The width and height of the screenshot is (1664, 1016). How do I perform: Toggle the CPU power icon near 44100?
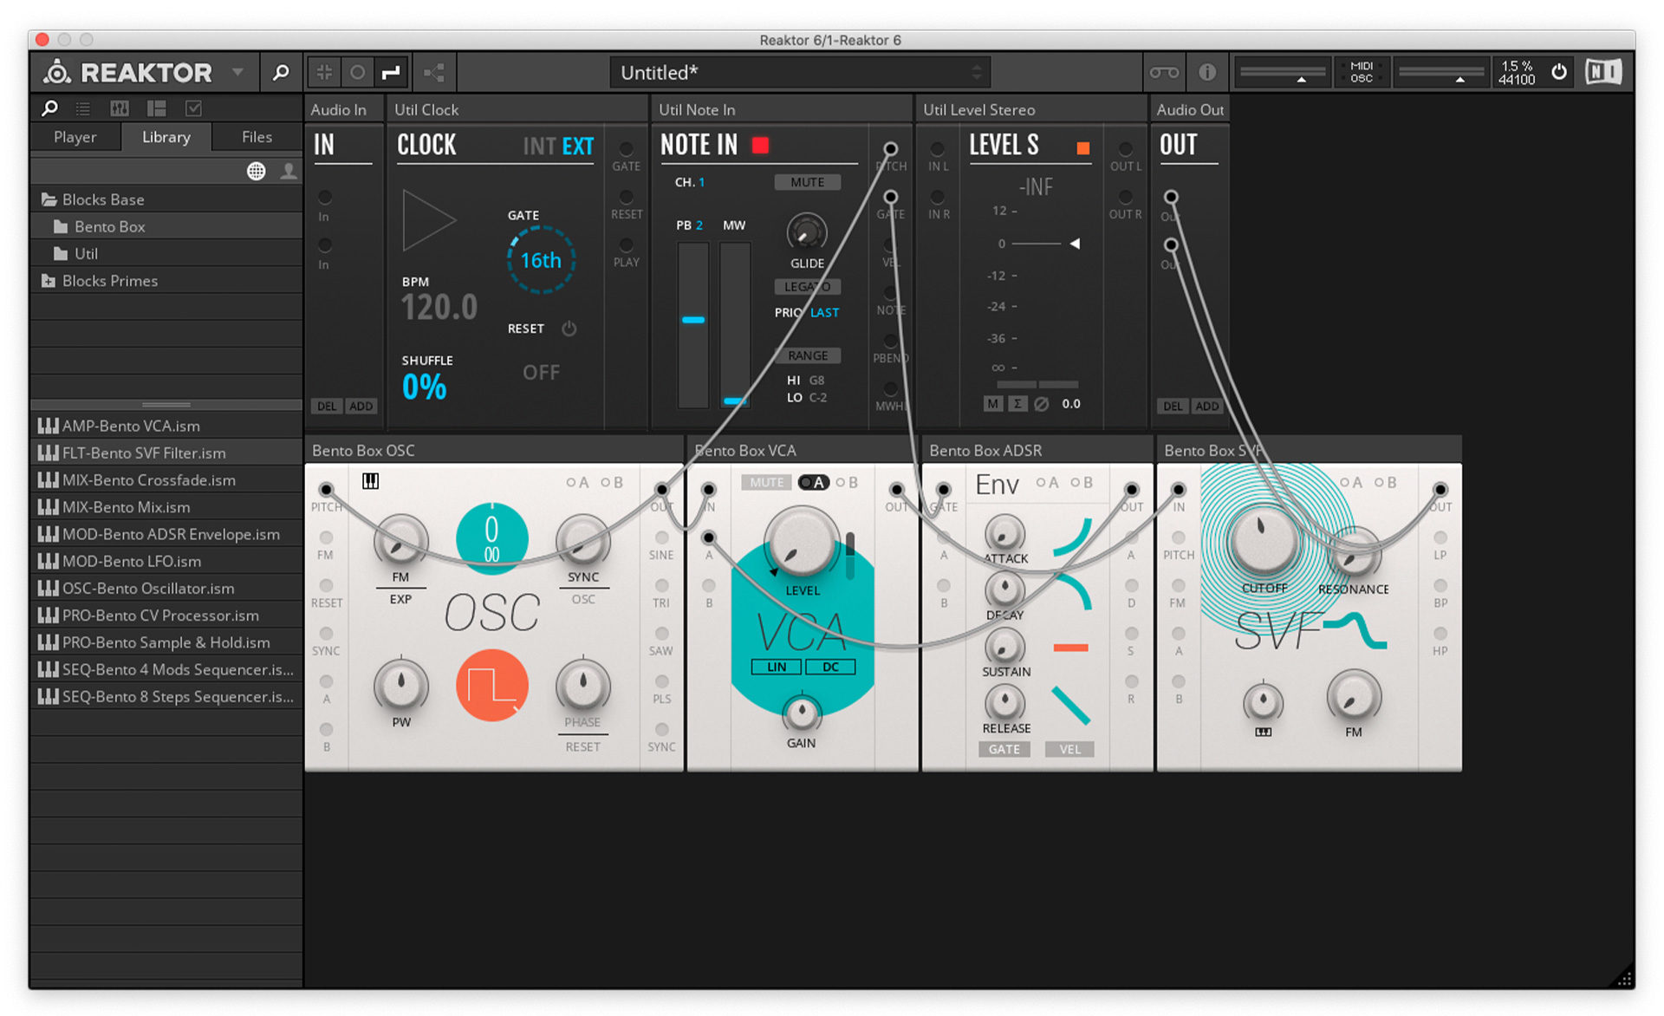1558,72
